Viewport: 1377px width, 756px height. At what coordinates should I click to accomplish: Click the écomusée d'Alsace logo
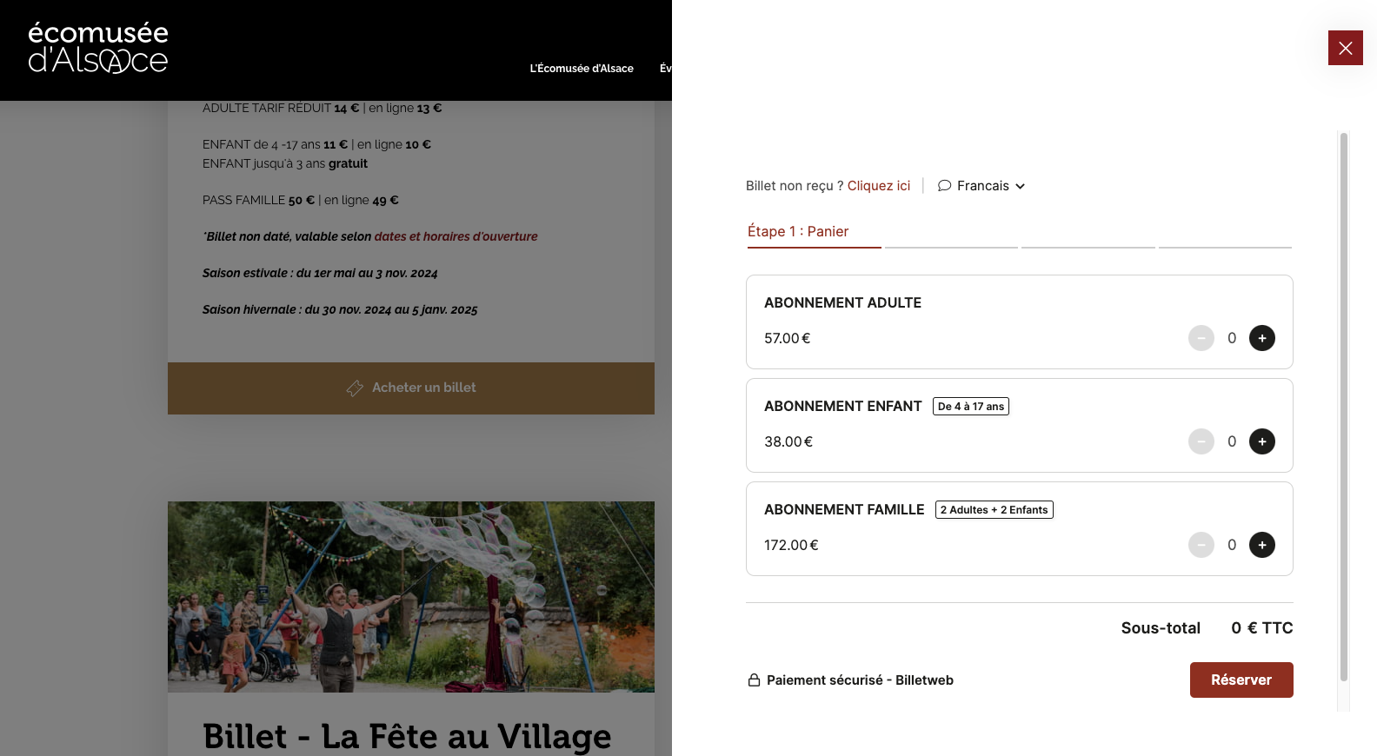98,48
